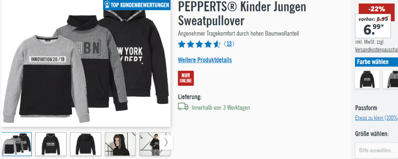The image size is (398, 159).
Task: Click the star rating icons
Action: [199, 44]
